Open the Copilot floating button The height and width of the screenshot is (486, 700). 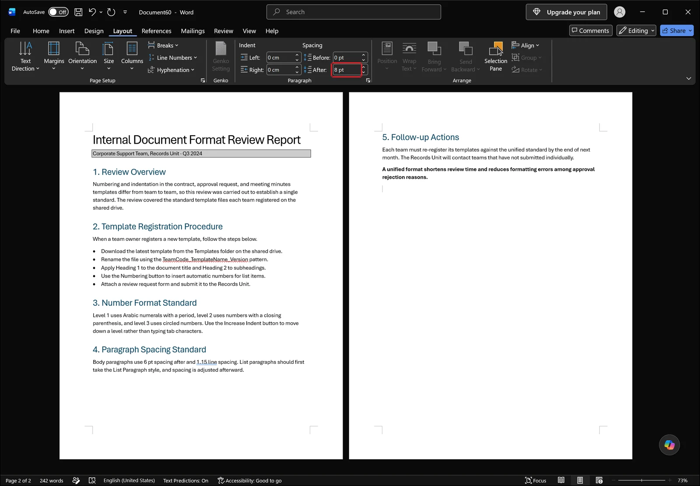pos(669,445)
